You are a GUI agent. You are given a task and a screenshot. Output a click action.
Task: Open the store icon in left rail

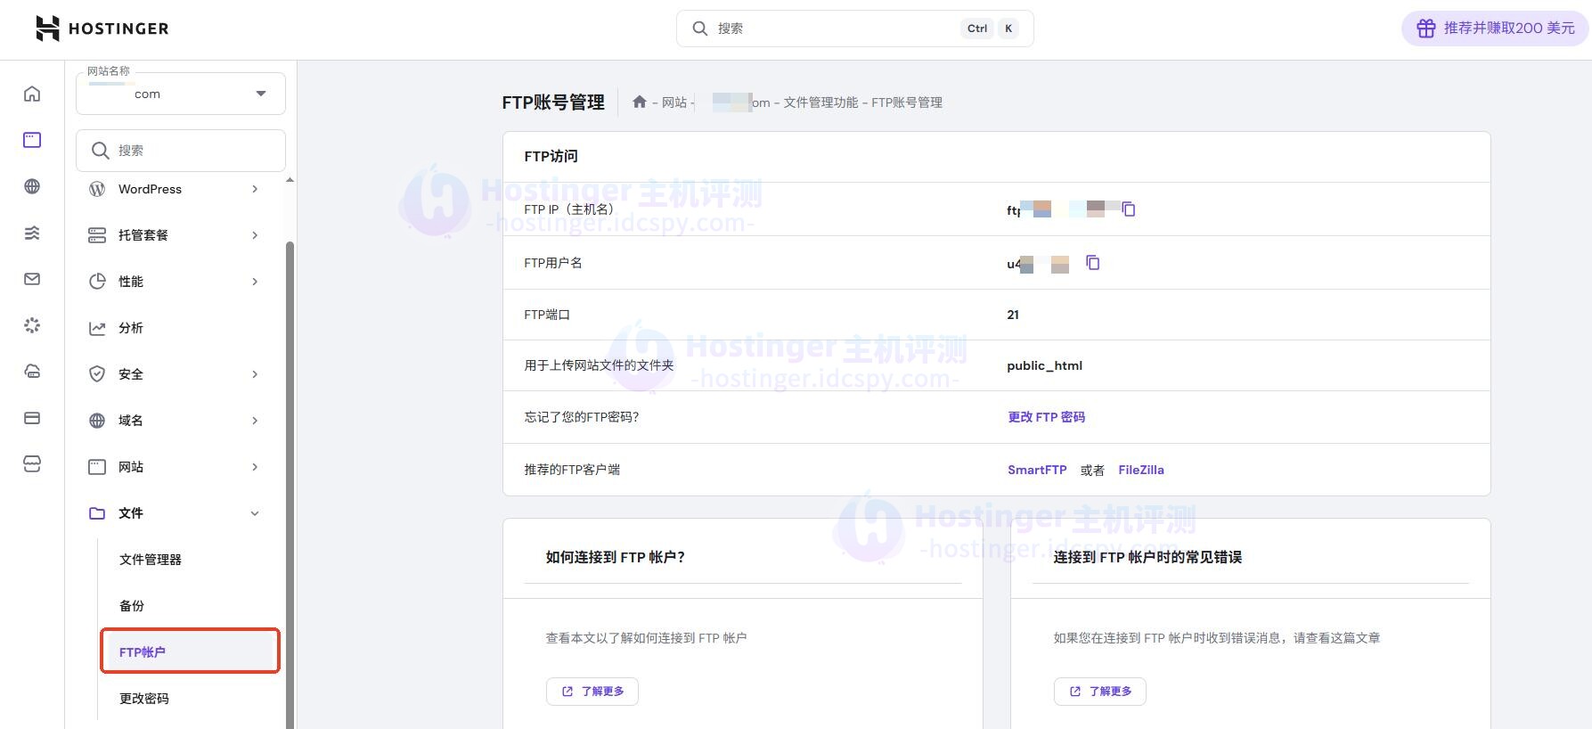tap(32, 464)
